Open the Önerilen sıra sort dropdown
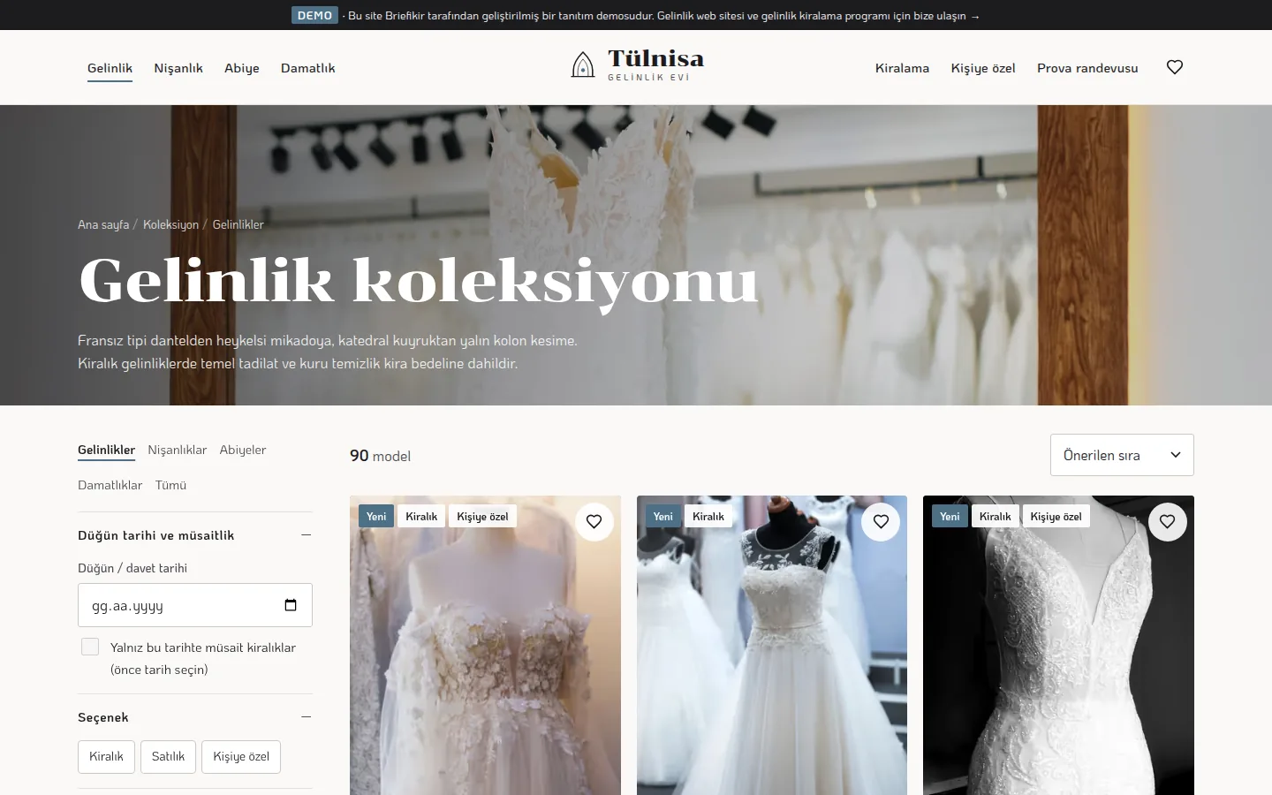This screenshot has width=1272, height=795. coord(1122,455)
